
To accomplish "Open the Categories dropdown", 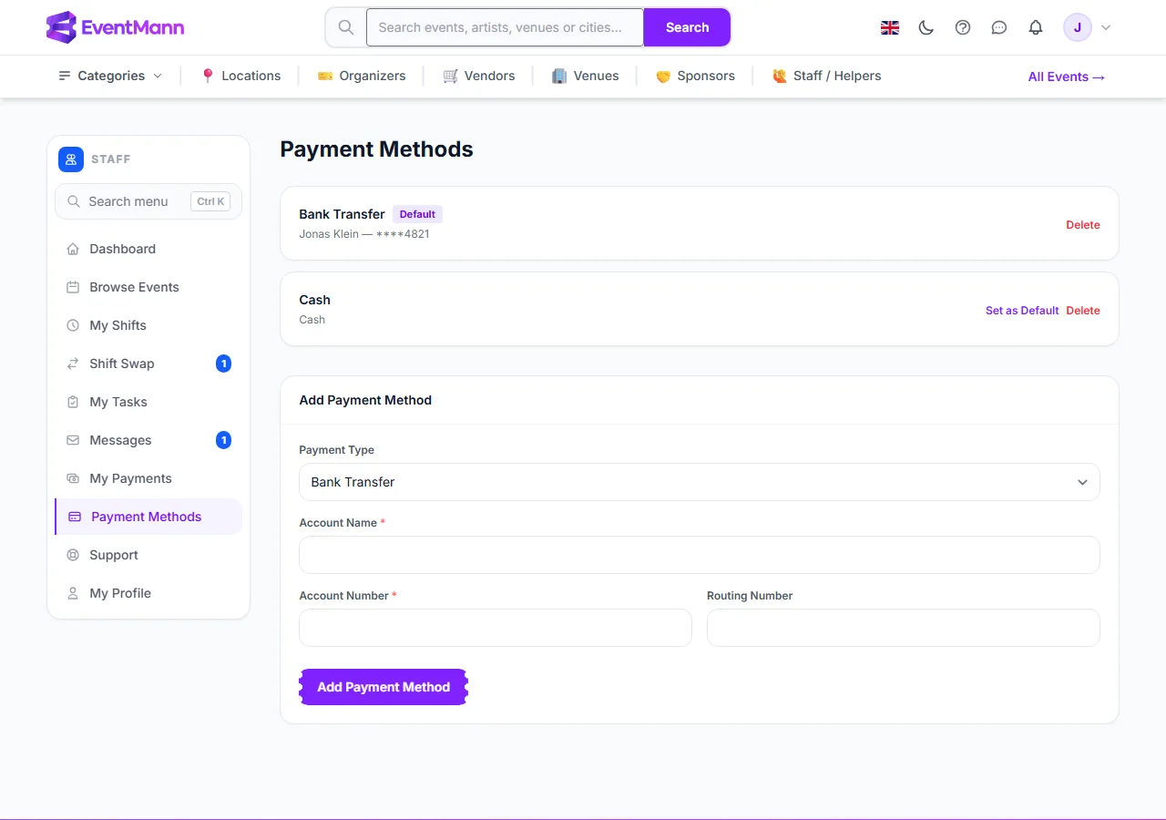I will click(110, 76).
